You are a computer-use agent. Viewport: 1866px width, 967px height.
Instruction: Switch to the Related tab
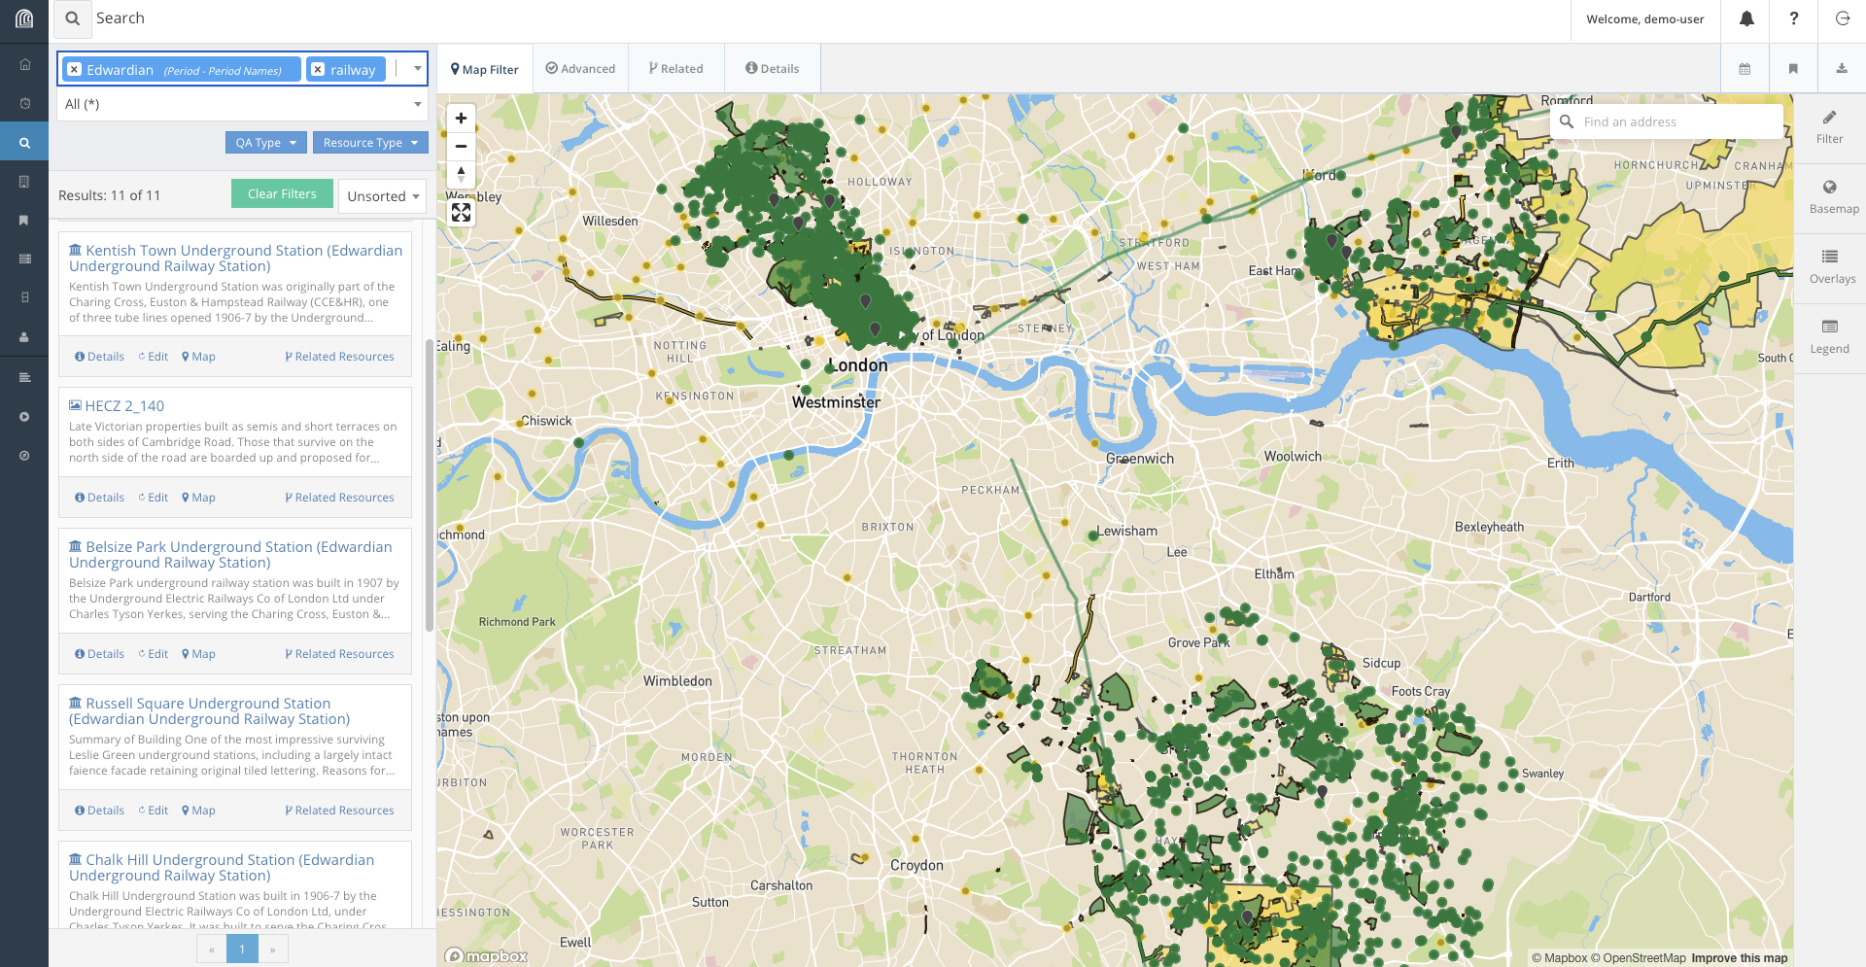[675, 69]
